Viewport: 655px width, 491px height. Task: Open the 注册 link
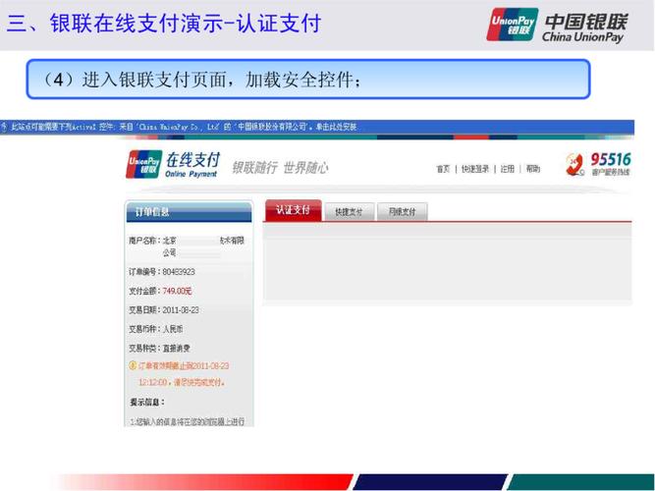pyautogui.click(x=507, y=169)
